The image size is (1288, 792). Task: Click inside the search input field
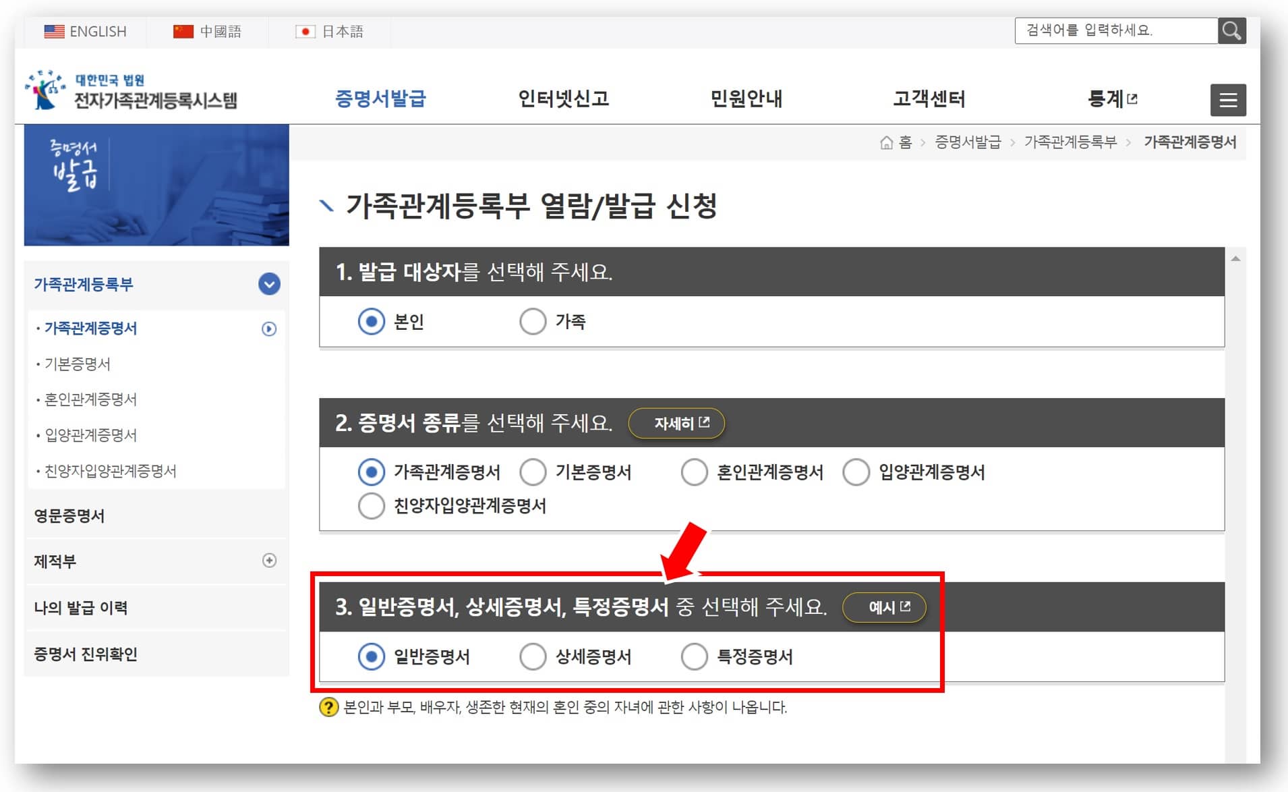coord(1113,30)
